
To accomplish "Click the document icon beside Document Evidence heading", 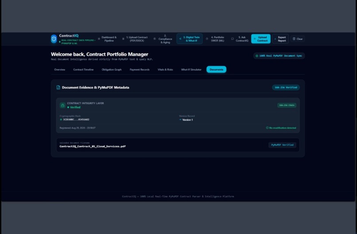I will point(58,87).
